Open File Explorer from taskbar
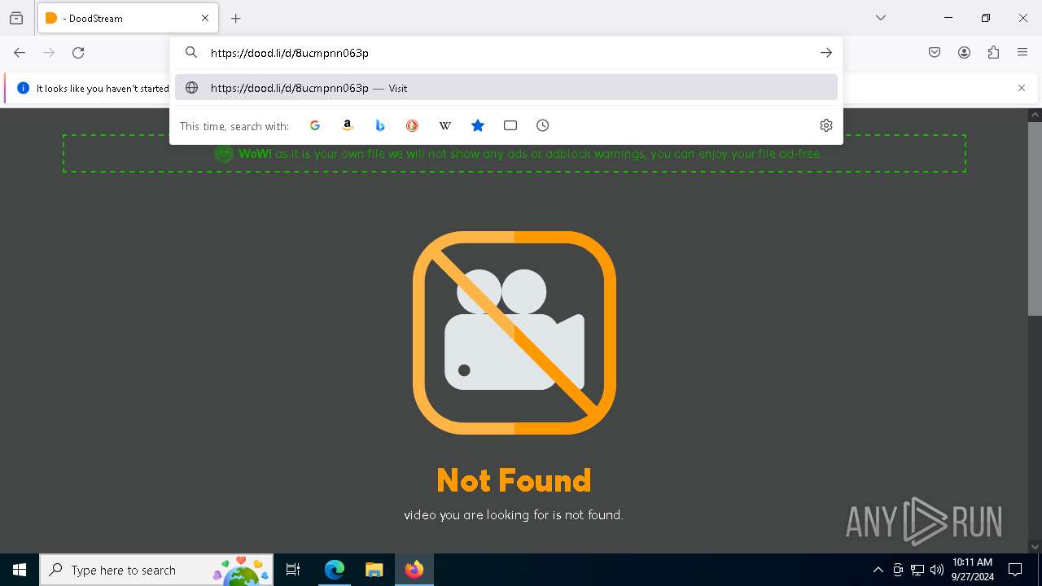 click(x=374, y=570)
